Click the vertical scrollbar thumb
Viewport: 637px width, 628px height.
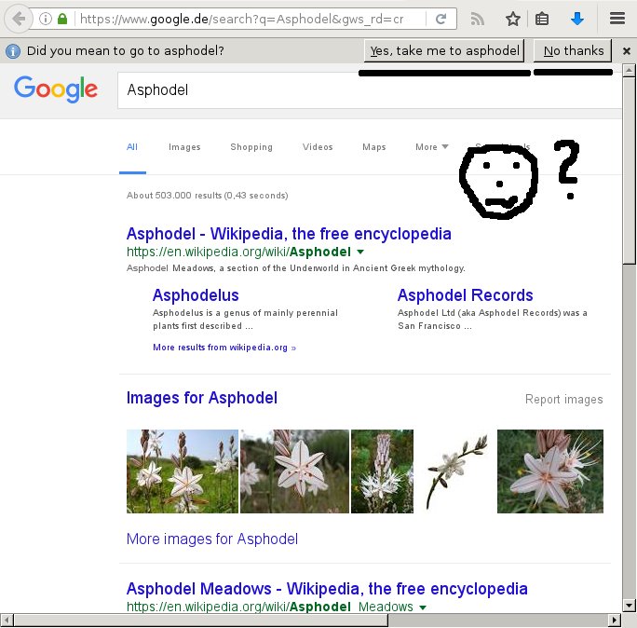coord(629,170)
